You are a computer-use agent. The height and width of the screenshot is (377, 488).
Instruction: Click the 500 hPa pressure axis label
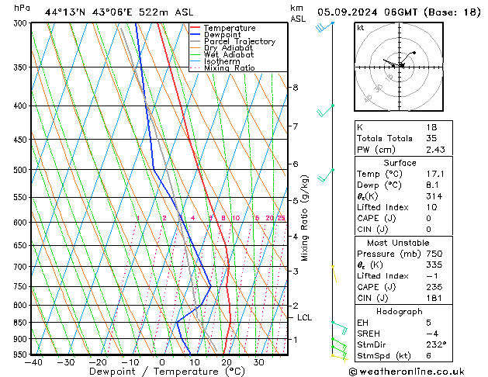click(22, 170)
